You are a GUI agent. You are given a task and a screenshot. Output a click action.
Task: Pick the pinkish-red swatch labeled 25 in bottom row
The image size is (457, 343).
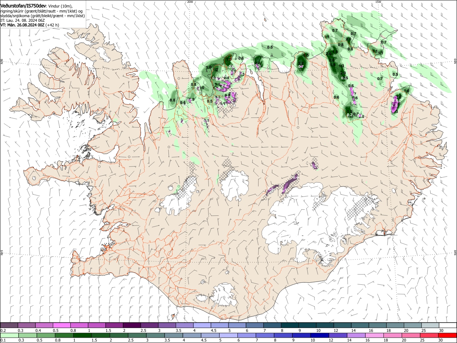click(x=429, y=335)
